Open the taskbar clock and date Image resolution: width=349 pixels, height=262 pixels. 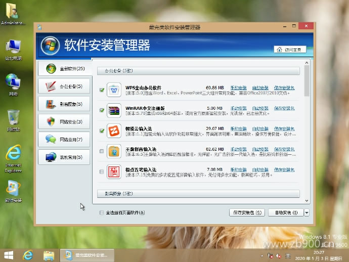click(x=319, y=255)
